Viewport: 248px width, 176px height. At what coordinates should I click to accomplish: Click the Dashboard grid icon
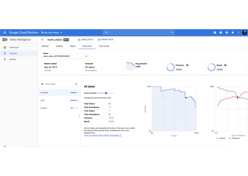click(5, 47)
